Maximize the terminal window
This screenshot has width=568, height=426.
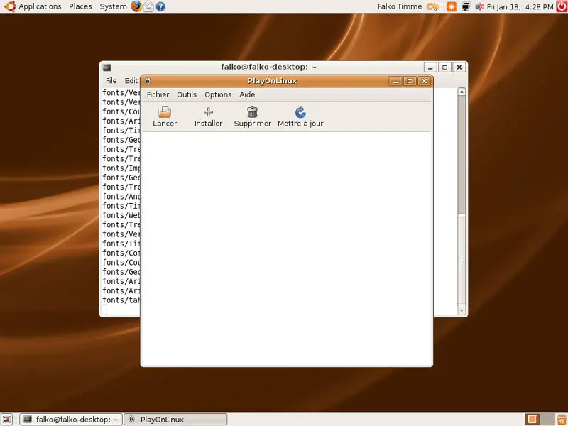445,67
